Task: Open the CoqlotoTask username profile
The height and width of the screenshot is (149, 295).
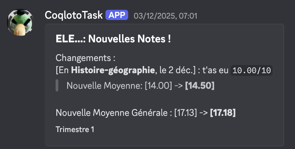Action: point(74,15)
